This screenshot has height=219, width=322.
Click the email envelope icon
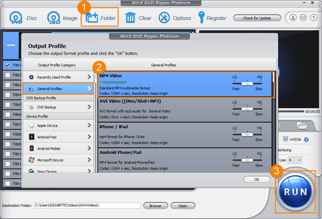coord(303,18)
